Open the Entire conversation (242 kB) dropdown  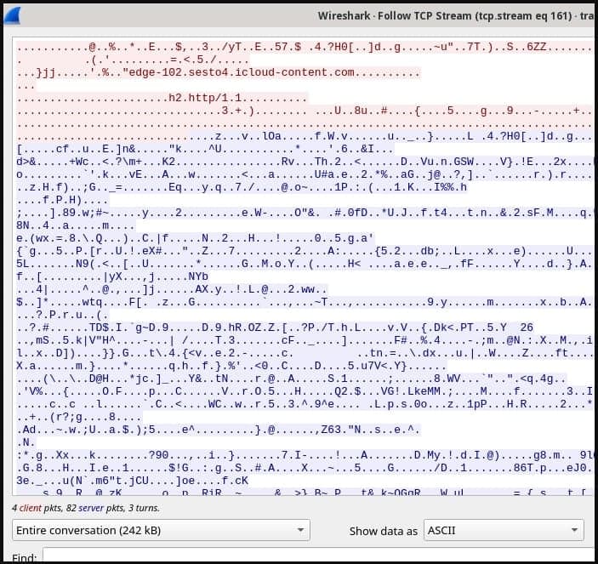(x=161, y=530)
